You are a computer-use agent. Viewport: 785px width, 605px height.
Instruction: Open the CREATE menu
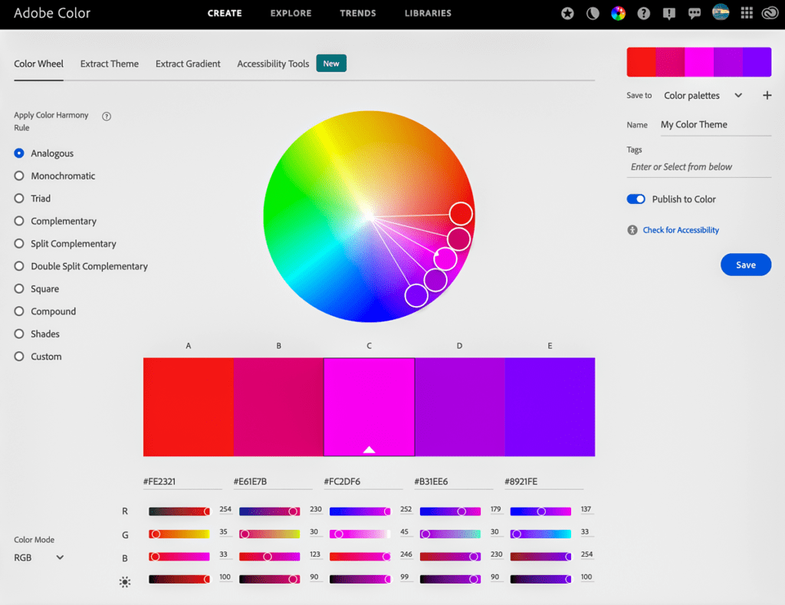(x=225, y=14)
